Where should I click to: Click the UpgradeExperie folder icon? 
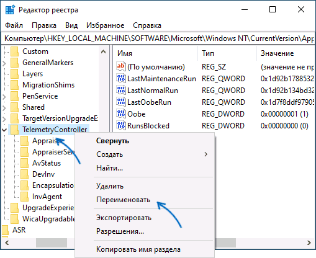(15, 208)
